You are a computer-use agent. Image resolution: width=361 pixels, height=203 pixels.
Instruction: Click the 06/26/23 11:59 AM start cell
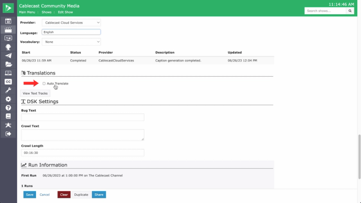(x=37, y=60)
